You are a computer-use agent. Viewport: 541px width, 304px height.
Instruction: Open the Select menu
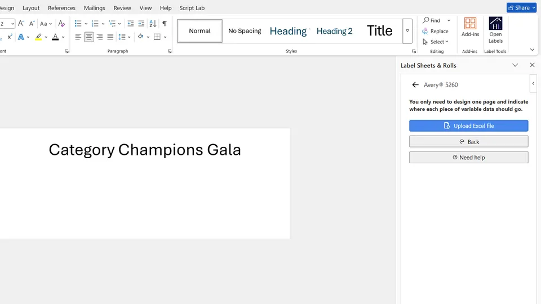[x=436, y=42]
